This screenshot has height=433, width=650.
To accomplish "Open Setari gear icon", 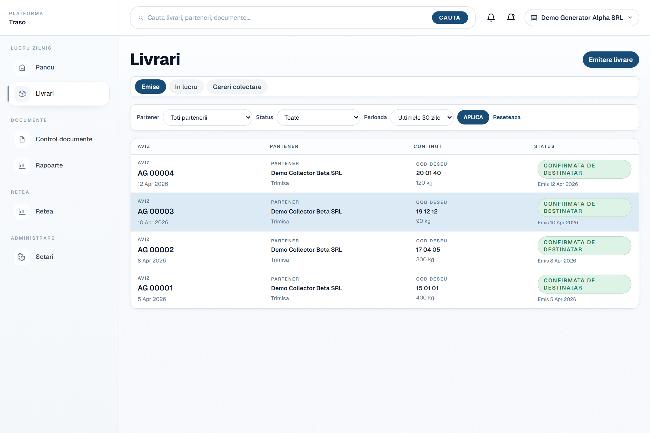I will (x=22, y=257).
